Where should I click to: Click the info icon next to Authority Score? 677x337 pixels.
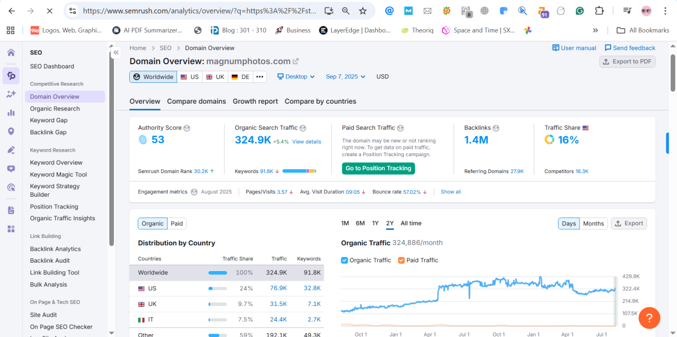pos(187,128)
